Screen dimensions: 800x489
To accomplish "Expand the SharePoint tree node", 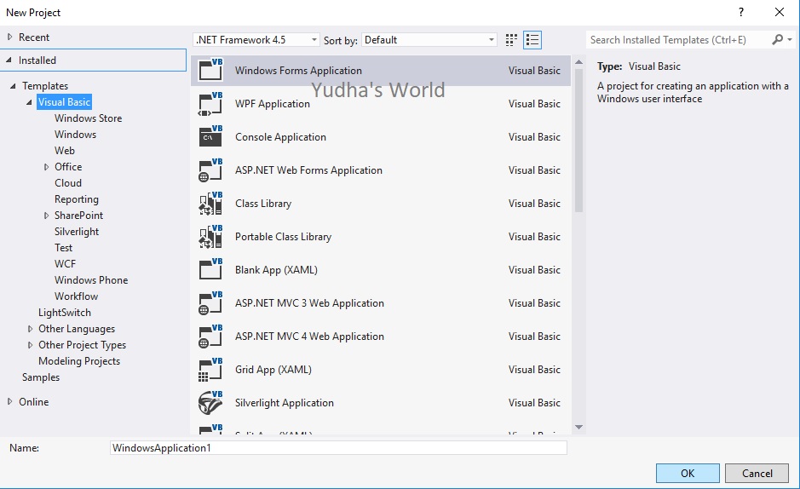I will point(46,216).
